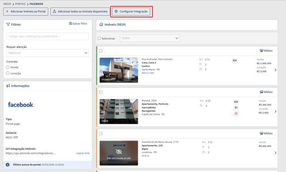
Task: Click the blue info icon near Último acesso
Action: 8,165
